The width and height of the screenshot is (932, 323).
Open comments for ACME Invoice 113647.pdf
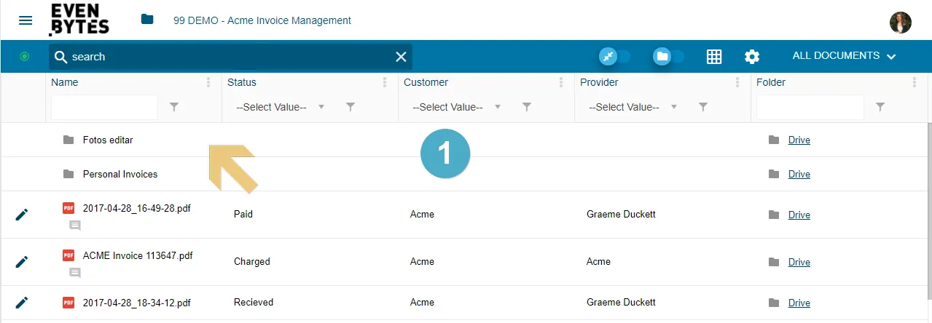tap(75, 273)
